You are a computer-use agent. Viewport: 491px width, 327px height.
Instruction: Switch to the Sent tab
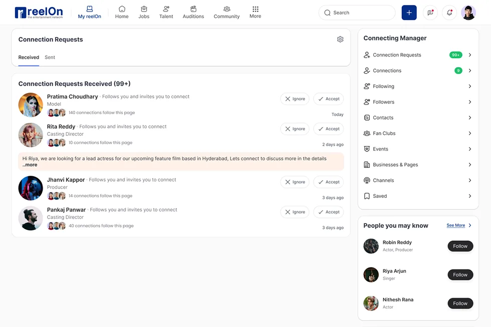[50, 57]
